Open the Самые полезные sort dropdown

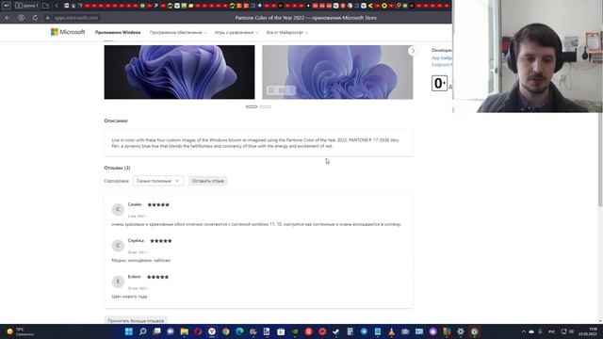[x=158, y=181]
